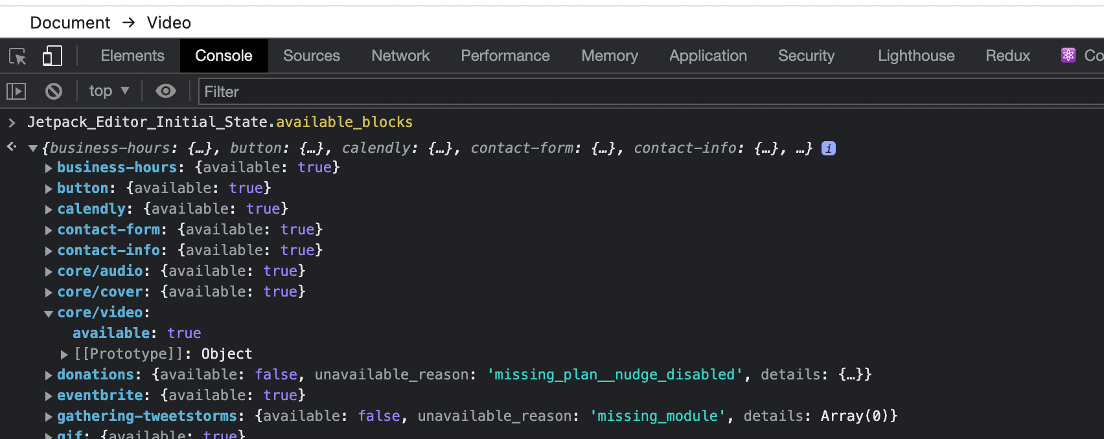The image size is (1104, 439).
Task: Expand the core/cover entry
Action: (x=49, y=292)
